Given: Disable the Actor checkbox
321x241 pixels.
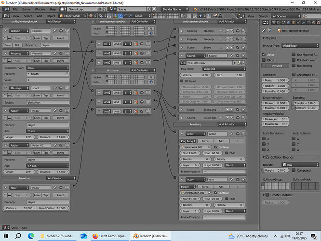Looking at the screenshot, I should (x=264, y=54).
